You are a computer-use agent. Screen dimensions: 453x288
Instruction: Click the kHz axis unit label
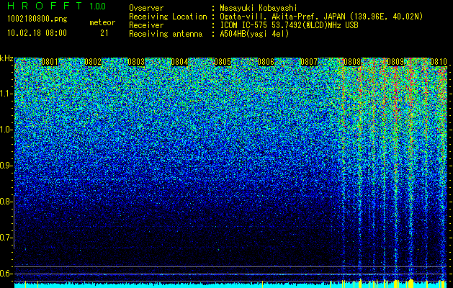pyautogui.click(x=6, y=58)
